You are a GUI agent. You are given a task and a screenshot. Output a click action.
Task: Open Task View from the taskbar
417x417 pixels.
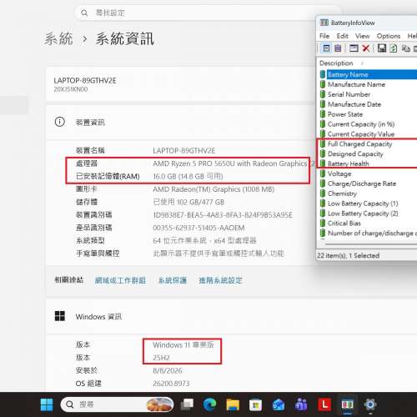pos(187,404)
